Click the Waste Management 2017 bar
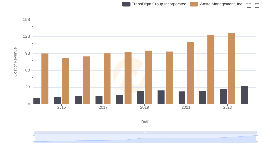263x151 pixels. coord(107,79)
